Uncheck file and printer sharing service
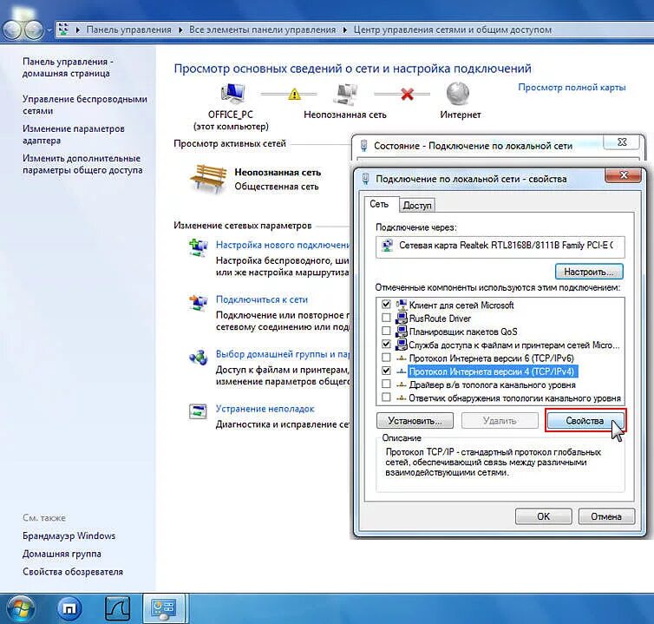 (386, 345)
